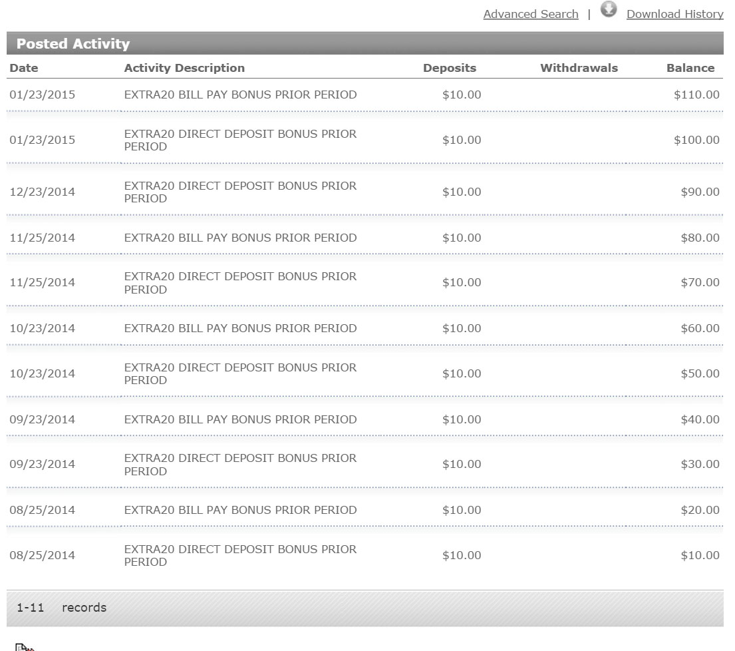The width and height of the screenshot is (735, 651).
Task: Click the $10.00 deposit in the $60.00 balance row
Action: [x=462, y=328]
